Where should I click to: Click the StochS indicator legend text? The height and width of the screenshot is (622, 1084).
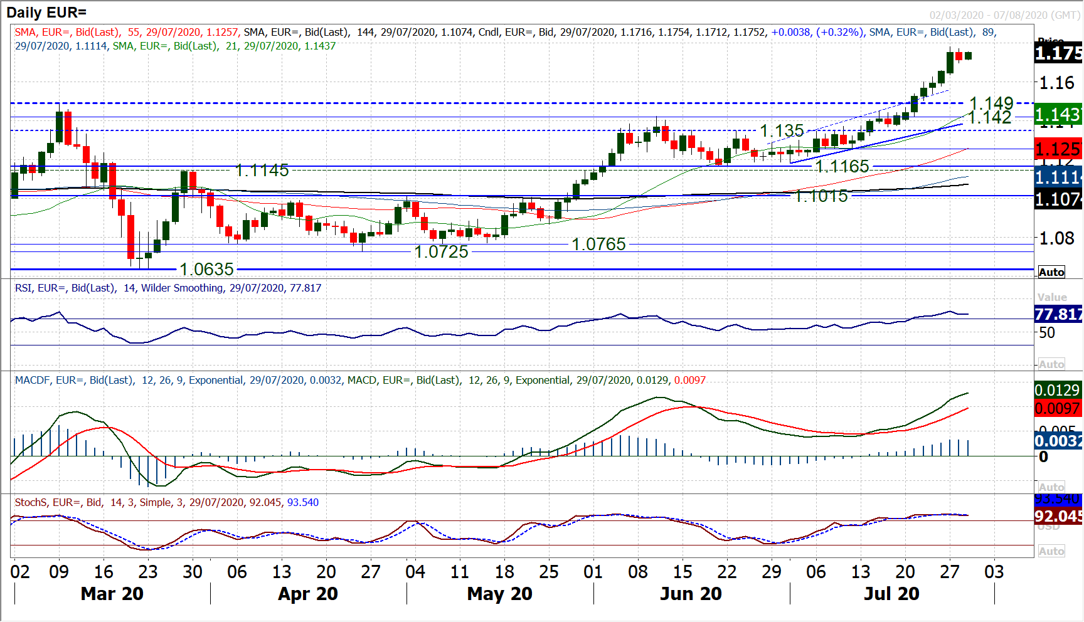tap(166, 502)
